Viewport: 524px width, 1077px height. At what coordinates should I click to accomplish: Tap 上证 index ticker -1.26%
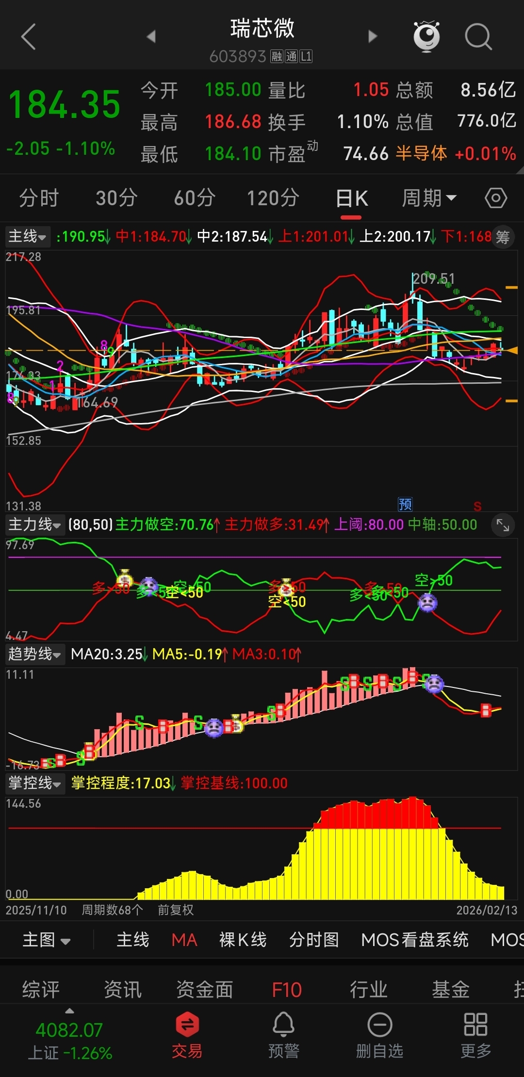(x=70, y=1053)
